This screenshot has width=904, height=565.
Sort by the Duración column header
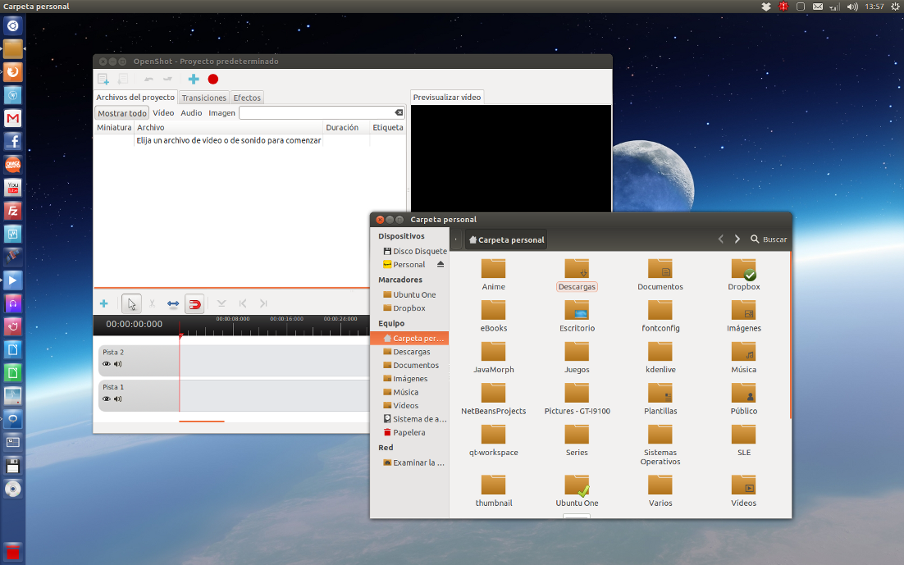coord(346,127)
